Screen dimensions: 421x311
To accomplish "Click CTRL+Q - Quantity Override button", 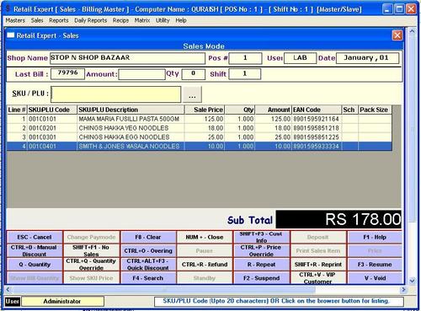I will coord(91,265).
